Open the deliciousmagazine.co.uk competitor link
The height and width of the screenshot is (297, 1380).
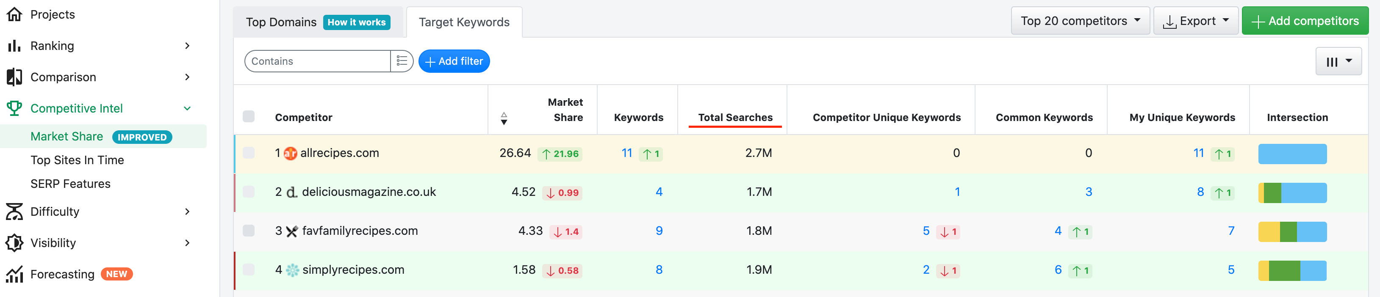(x=369, y=192)
